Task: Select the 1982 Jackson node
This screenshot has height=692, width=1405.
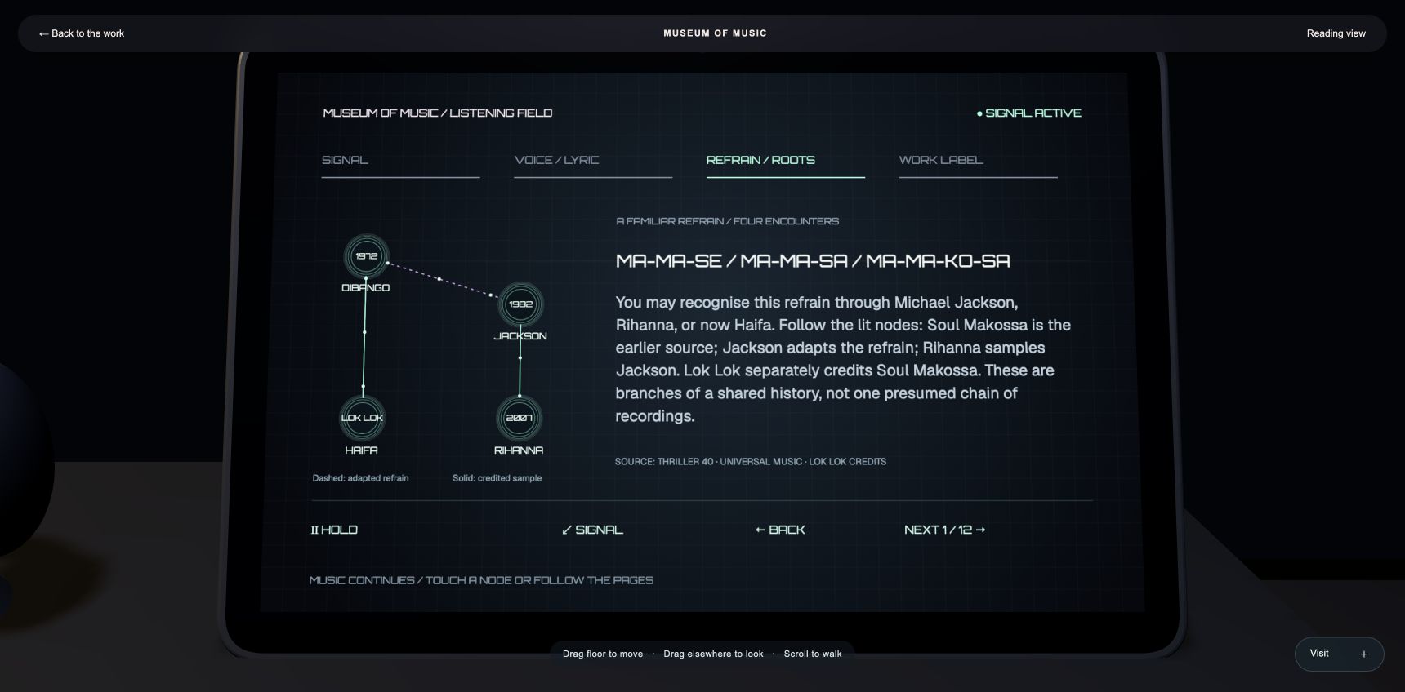Action: pos(520,304)
